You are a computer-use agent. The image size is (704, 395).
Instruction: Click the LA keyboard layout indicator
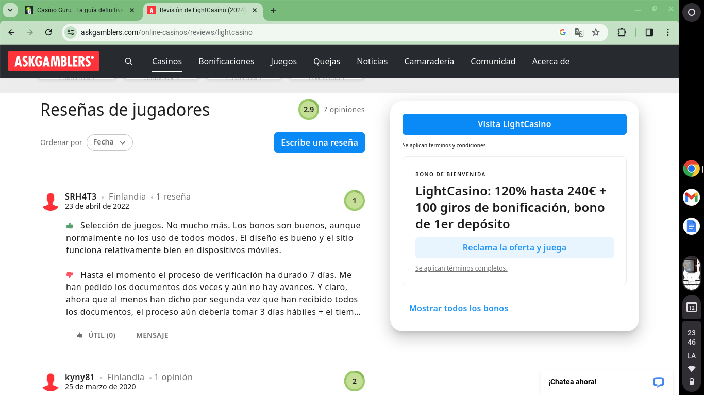692,356
